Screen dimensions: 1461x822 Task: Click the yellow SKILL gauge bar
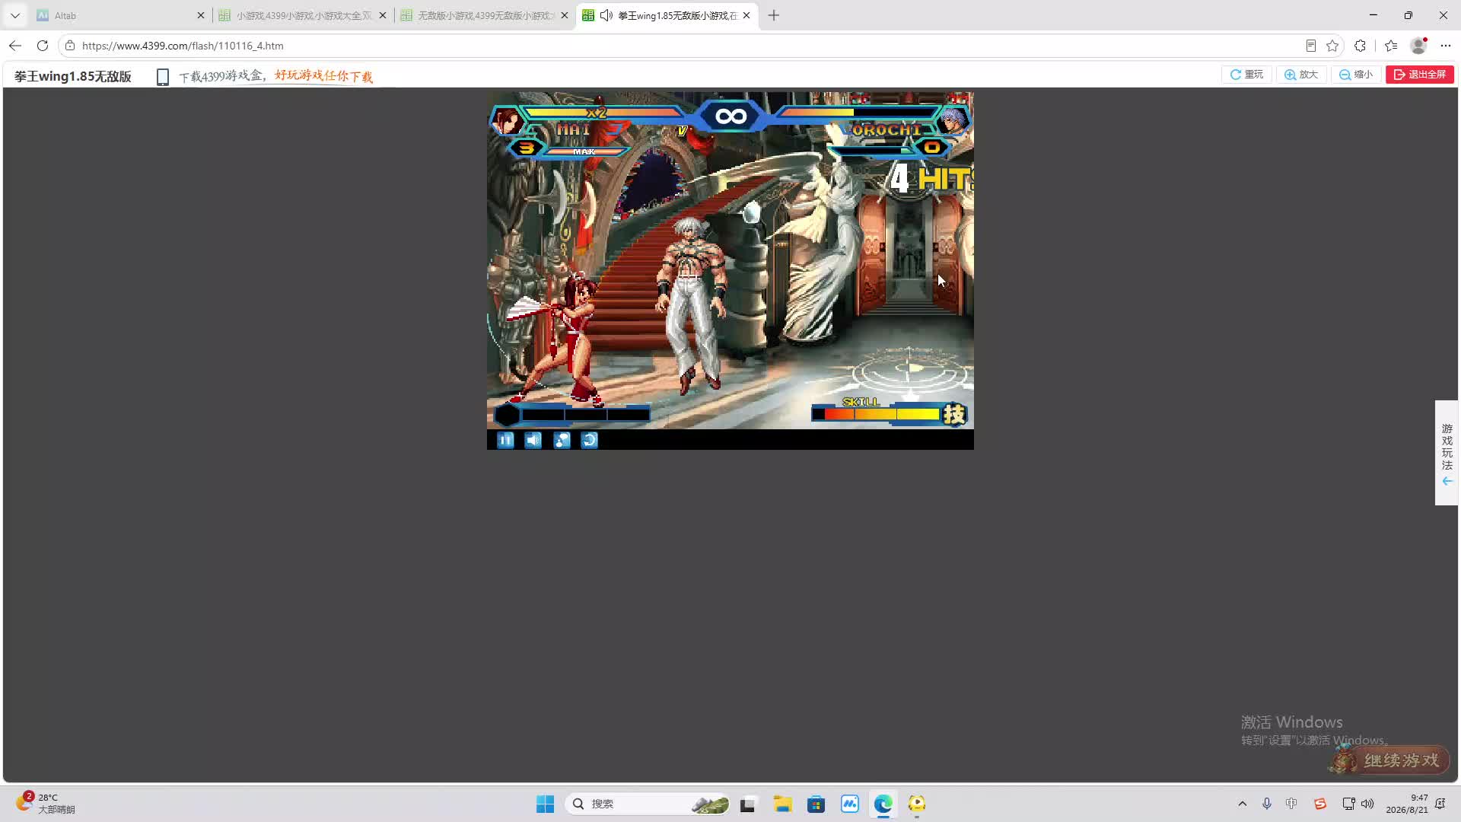click(x=876, y=413)
